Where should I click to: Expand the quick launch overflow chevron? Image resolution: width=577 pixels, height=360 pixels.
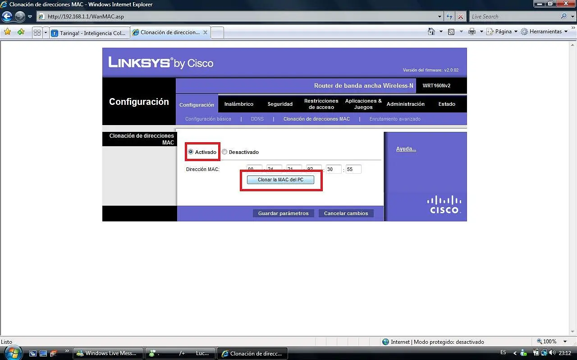coord(67,351)
